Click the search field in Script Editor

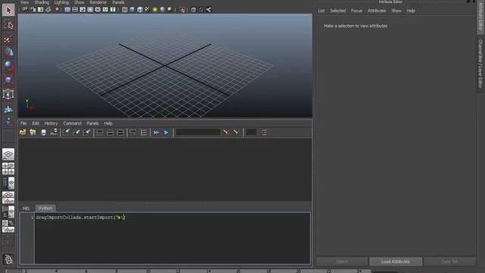click(198, 133)
